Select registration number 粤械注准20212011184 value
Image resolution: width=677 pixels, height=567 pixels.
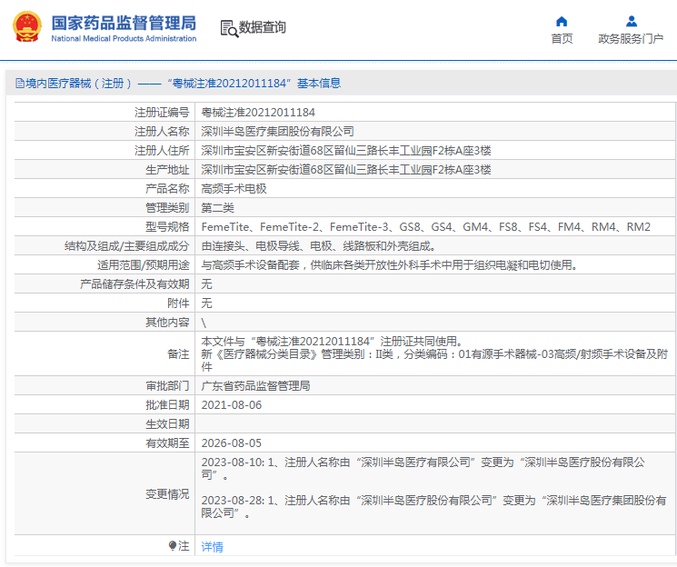click(258, 113)
